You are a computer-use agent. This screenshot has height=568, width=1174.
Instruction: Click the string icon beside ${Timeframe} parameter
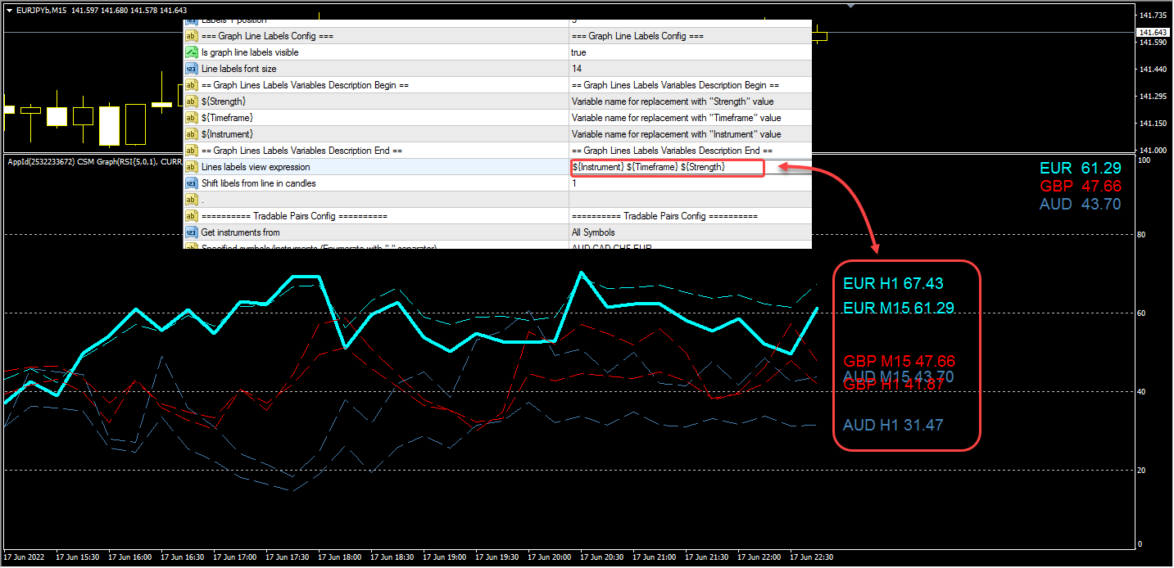(191, 118)
